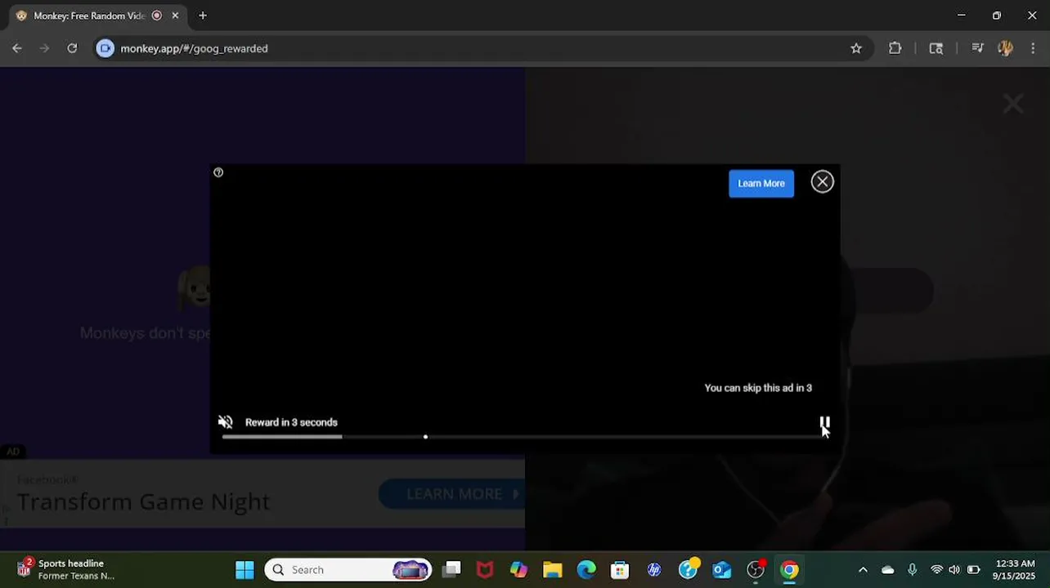Pause the ad video playback

pyautogui.click(x=824, y=423)
